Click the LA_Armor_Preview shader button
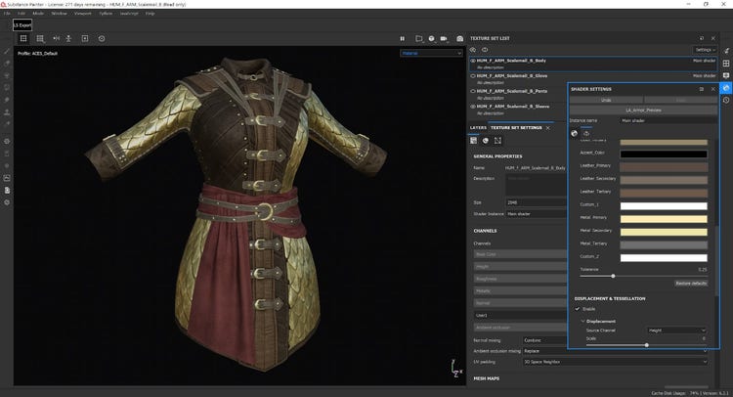Viewport: 733px width, 397px height. (x=642, y=110)
